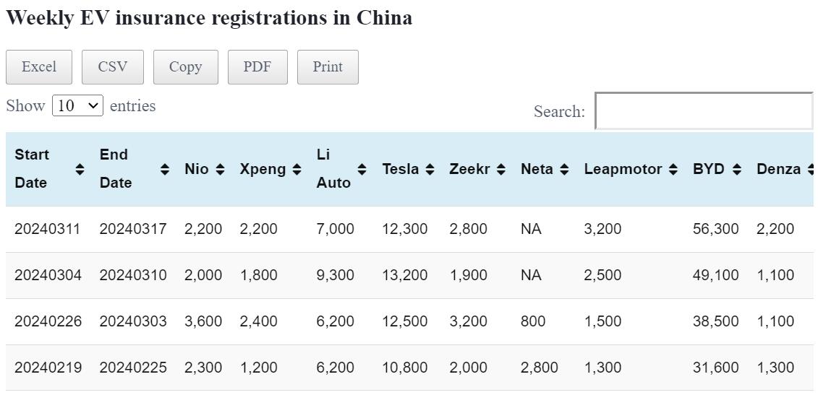Click the 20240311 start date cell

(x=48, y=229)
